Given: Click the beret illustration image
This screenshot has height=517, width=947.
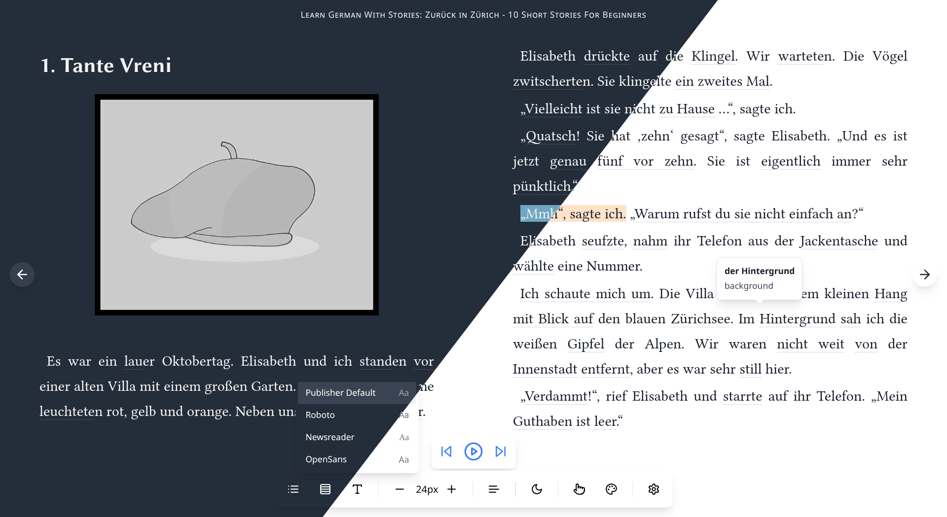Looking at the screenshot, I should coord(237,205).
